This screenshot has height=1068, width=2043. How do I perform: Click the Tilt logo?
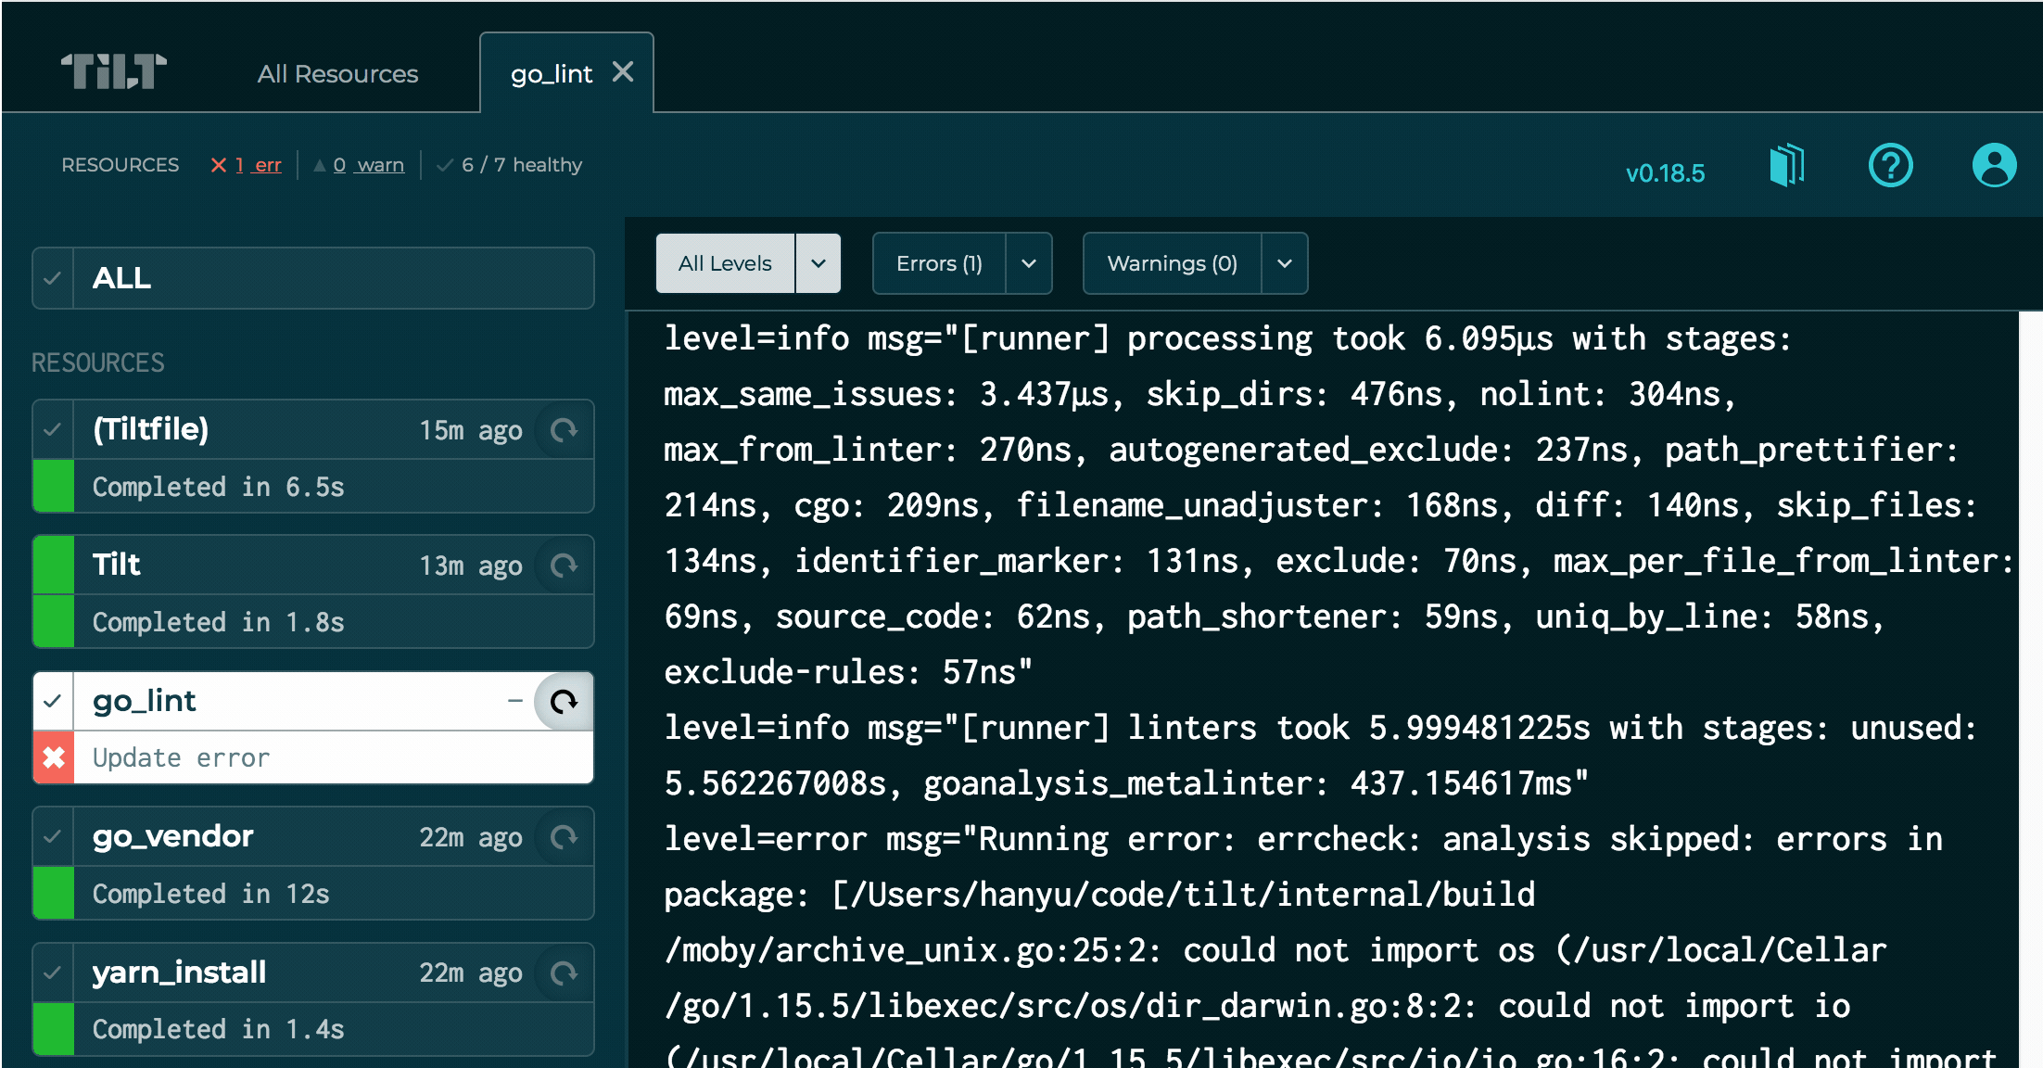pos(114,71)
